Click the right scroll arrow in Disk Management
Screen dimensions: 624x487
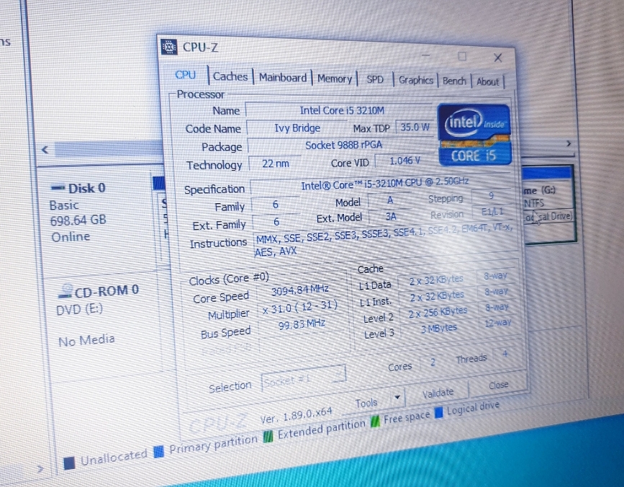click(568, 144)
